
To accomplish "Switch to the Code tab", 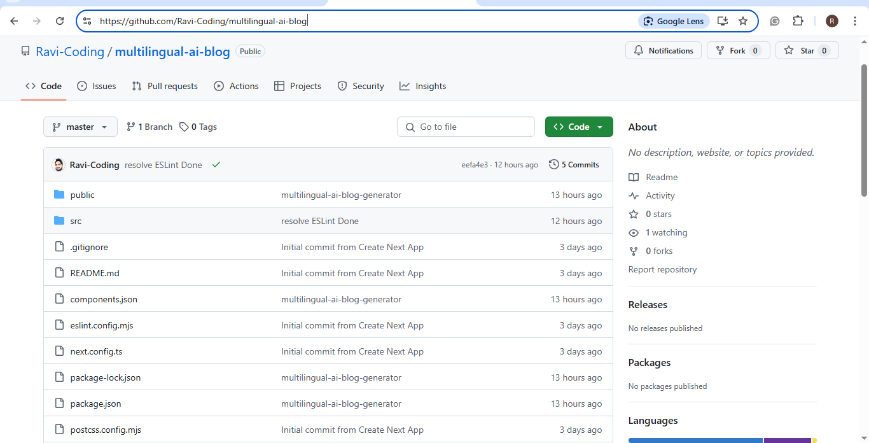I will tap(43, 86).
